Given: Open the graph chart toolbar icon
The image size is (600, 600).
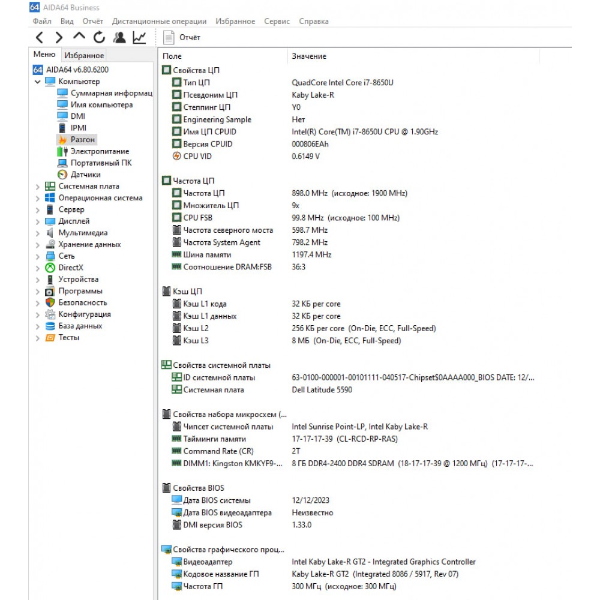Looking at the screenshot, I should click(139, 37).
